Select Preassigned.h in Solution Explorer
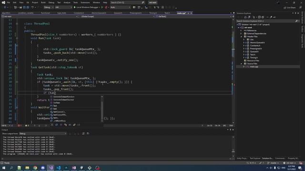 tap(256, 48)
